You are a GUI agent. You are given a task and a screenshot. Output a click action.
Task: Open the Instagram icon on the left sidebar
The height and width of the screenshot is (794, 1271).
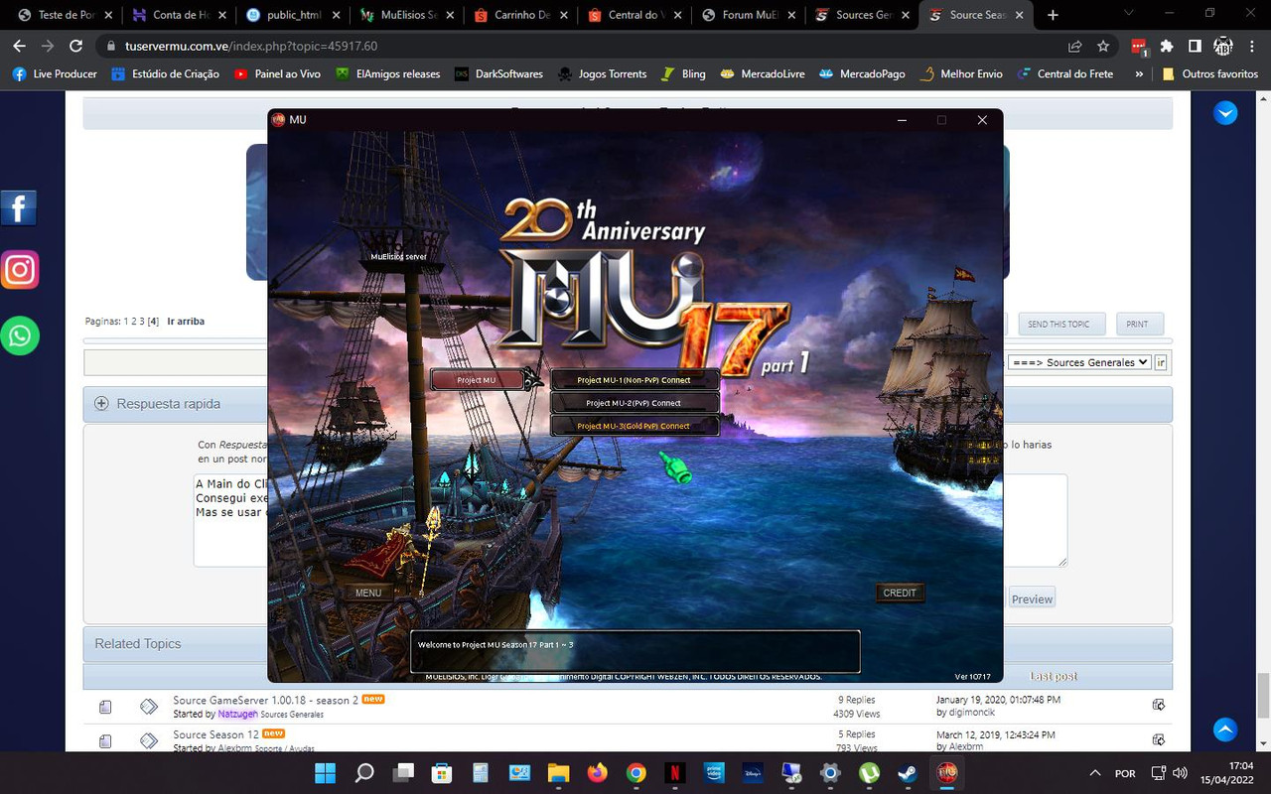[20, 269]
